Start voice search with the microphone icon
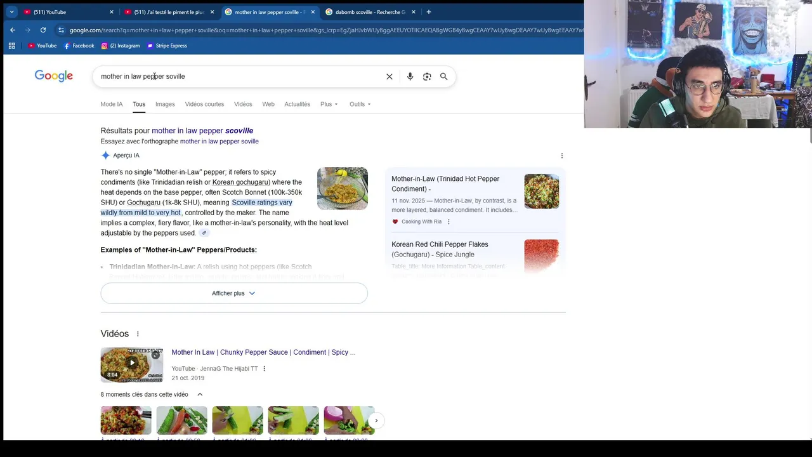Image resolution: width=812 pixels, height=457 pixels. (410, 76)
